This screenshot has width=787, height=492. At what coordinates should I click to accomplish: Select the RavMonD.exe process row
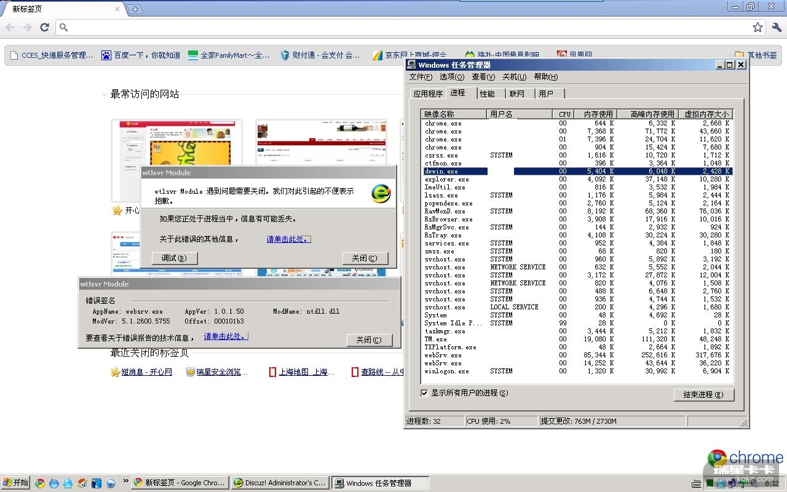pos(577,211)
